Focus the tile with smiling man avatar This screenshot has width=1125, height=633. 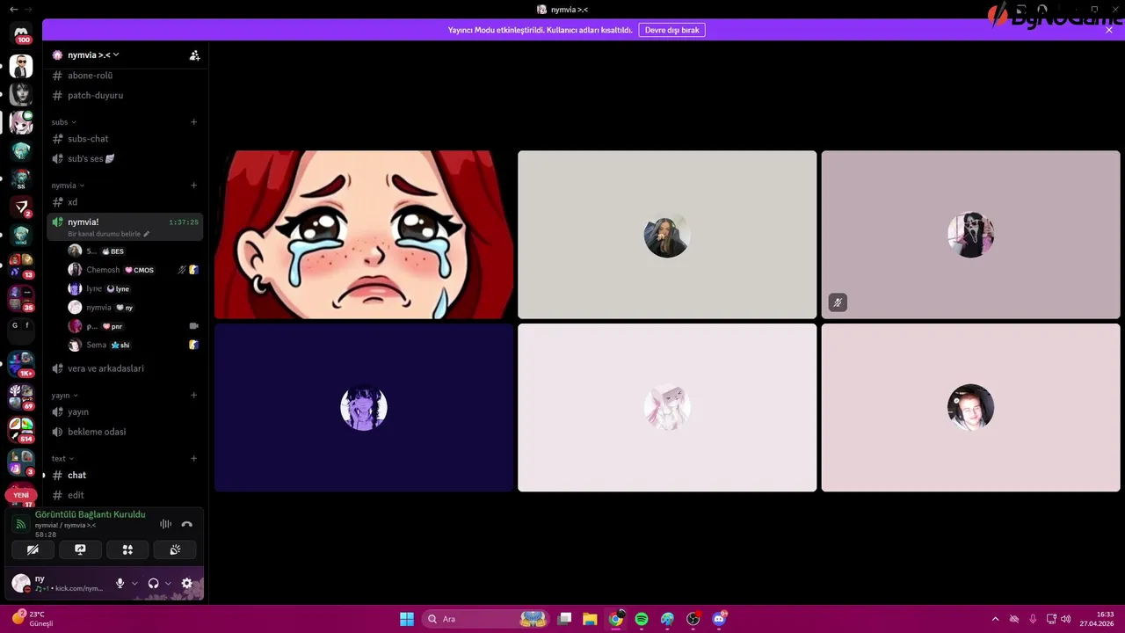[x=970, y=408]
